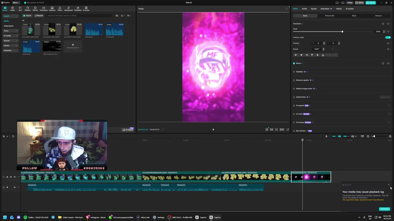Switch to the Adjust tab
The height and width of the screenshot is (221, 394).
coord(339,9)
